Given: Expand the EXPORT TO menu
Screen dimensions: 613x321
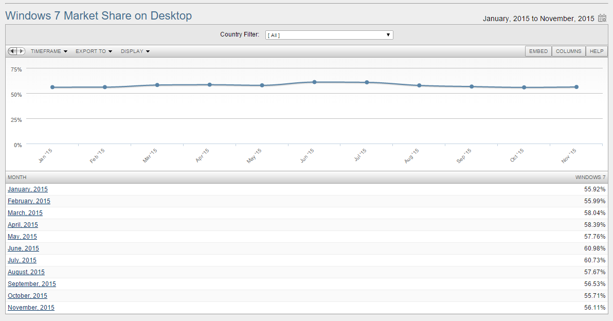Looking at the screenshot, I should pos(94,51).
